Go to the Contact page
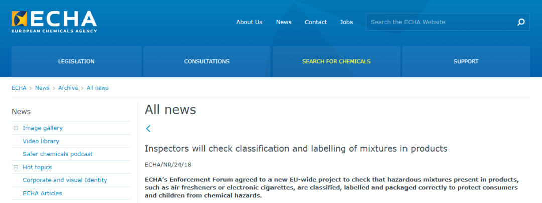The width and height of the screenshot is (542, 203). (x=316, y=22)
